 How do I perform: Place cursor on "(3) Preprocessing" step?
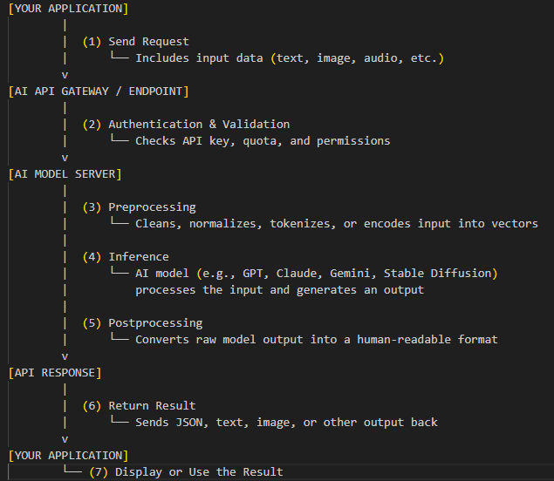point(139,207)
